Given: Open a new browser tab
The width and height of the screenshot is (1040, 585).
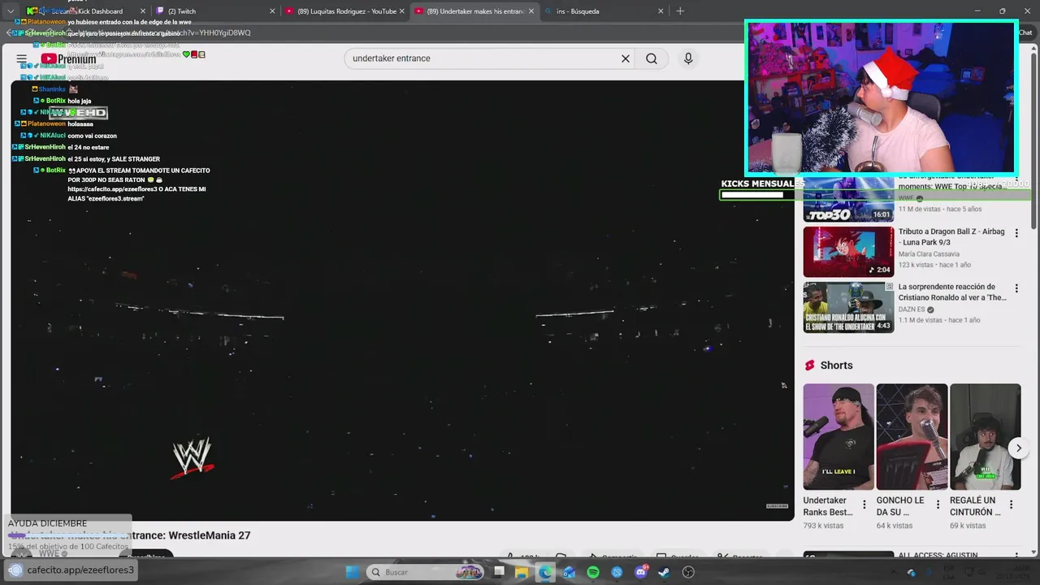Looking at the screenshot, I should click(680, 11).
